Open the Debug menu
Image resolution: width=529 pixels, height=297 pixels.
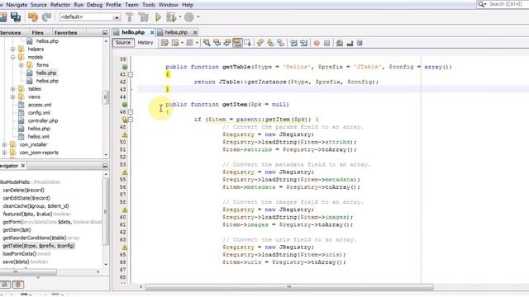click(x=94, y=5)
